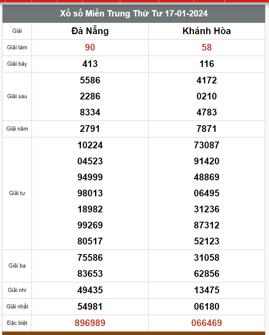Select the Giải nhì row label
The height and width of the screenshot is (335, 269).
(x=17, y=290)
